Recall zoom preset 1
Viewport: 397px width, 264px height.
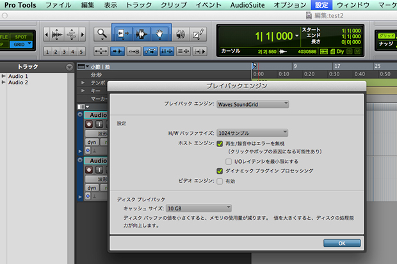pyautogui.click(x=47, y=52)
